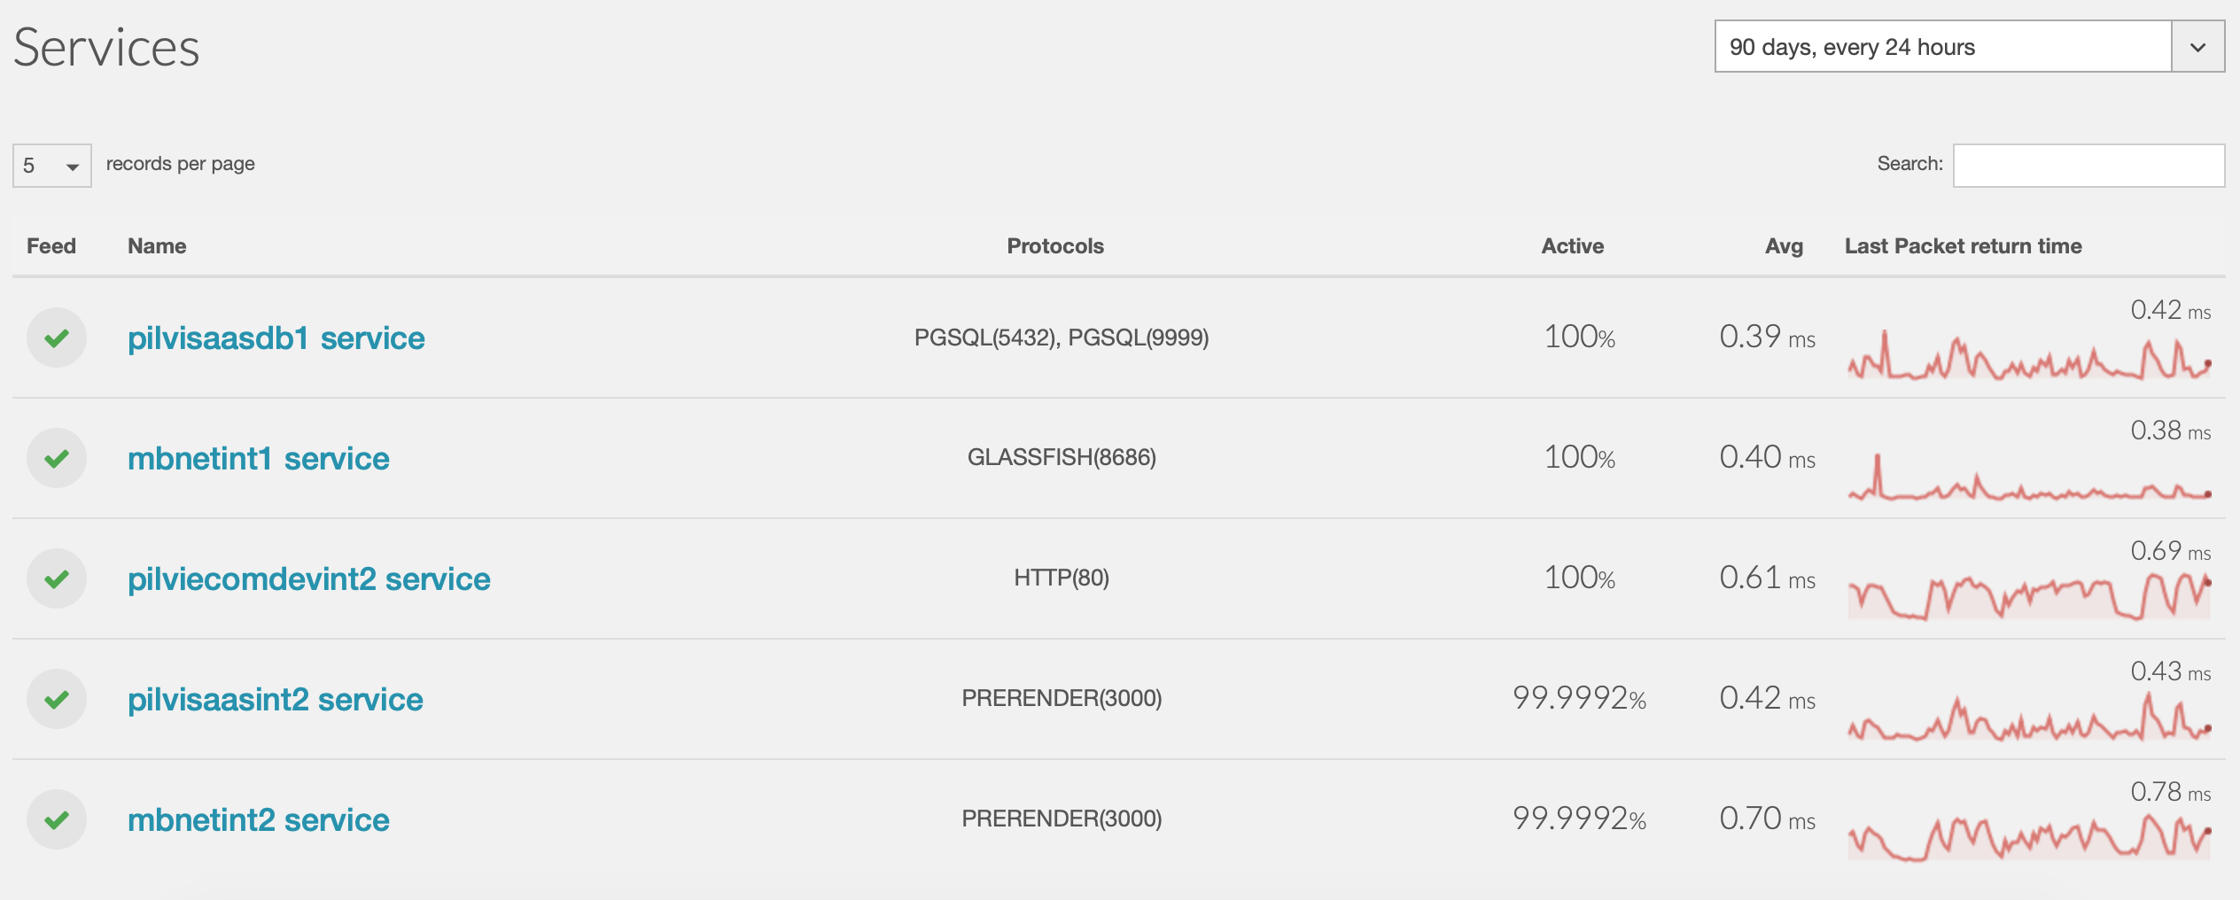Sort table by Name column header
The image size is (2240, 900).
[157, 246]
